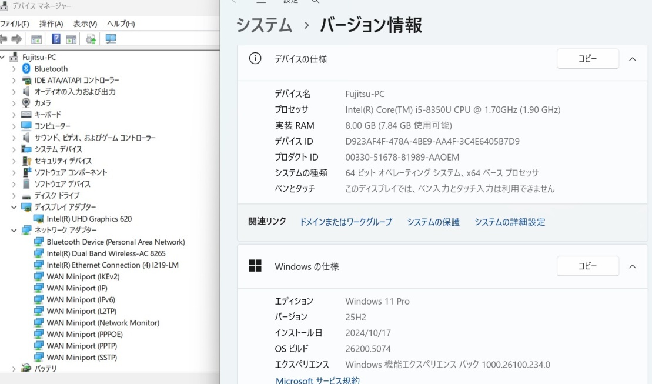Viewport: 652px width, 384px height.
Task: Select Intel(R) UHD Graphics 620 device
Action: coord(89,219)
